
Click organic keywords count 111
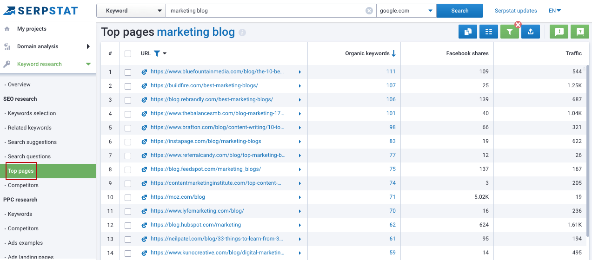click(x=391, y=72)
